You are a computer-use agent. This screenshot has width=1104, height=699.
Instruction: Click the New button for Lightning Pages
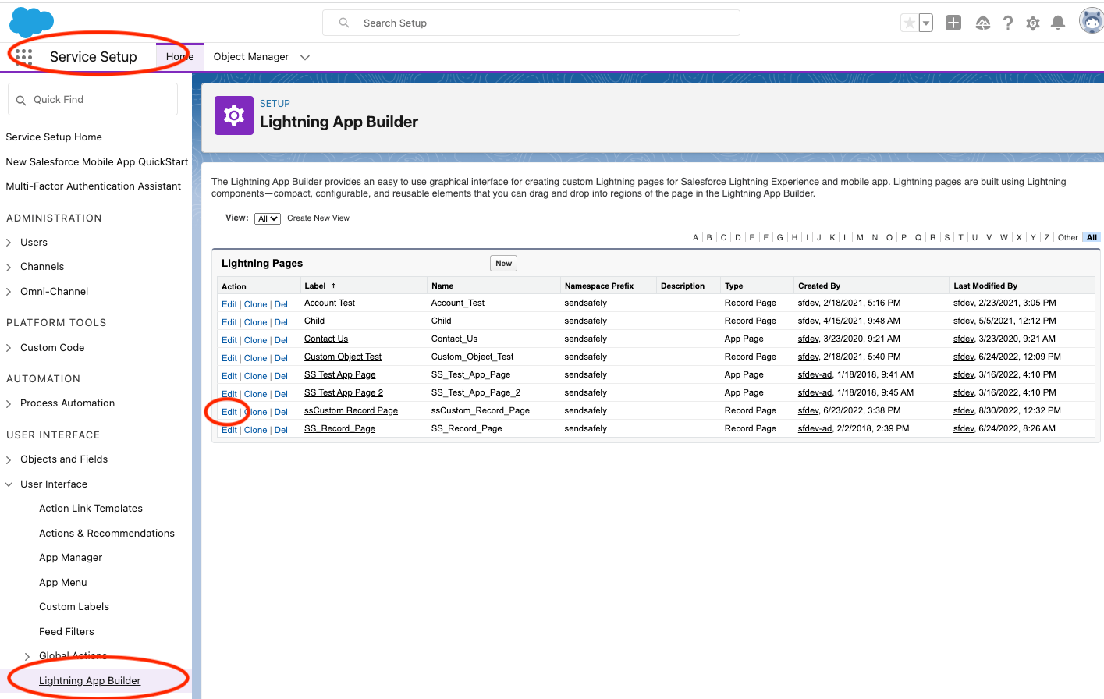coord(504,264)
